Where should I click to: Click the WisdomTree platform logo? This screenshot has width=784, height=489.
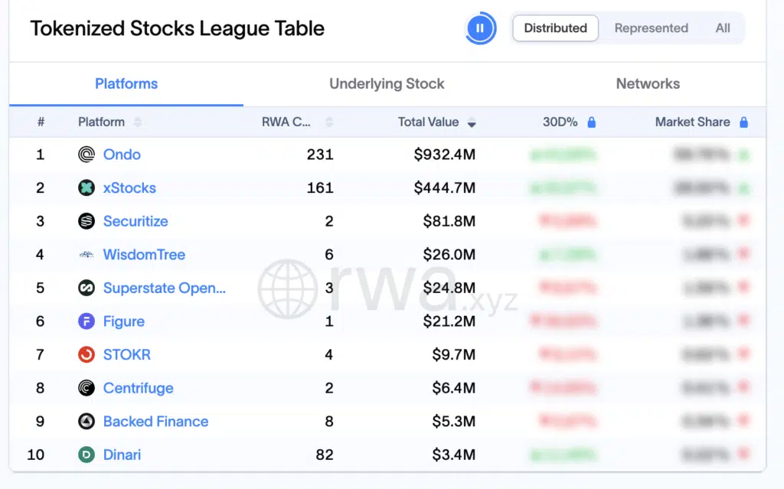[87, 255]
